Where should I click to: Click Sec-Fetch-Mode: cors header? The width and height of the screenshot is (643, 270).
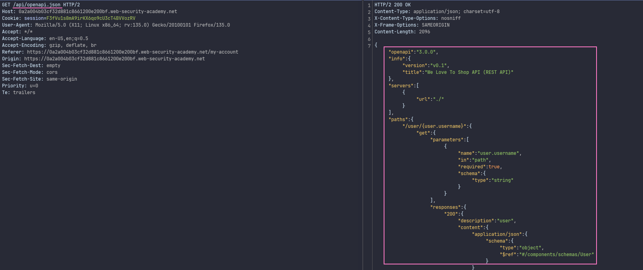(30, 72)
